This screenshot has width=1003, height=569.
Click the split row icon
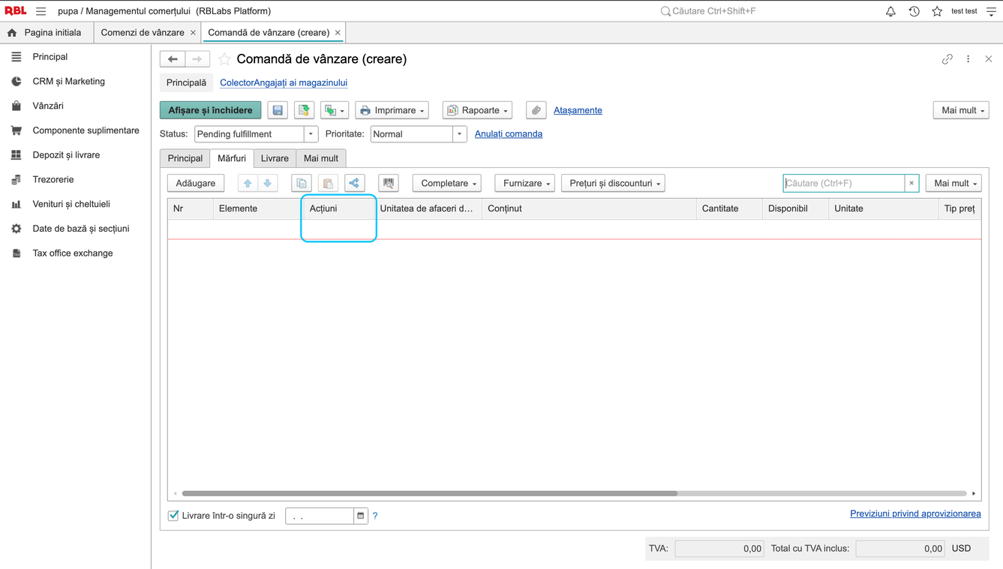[355, 183]
